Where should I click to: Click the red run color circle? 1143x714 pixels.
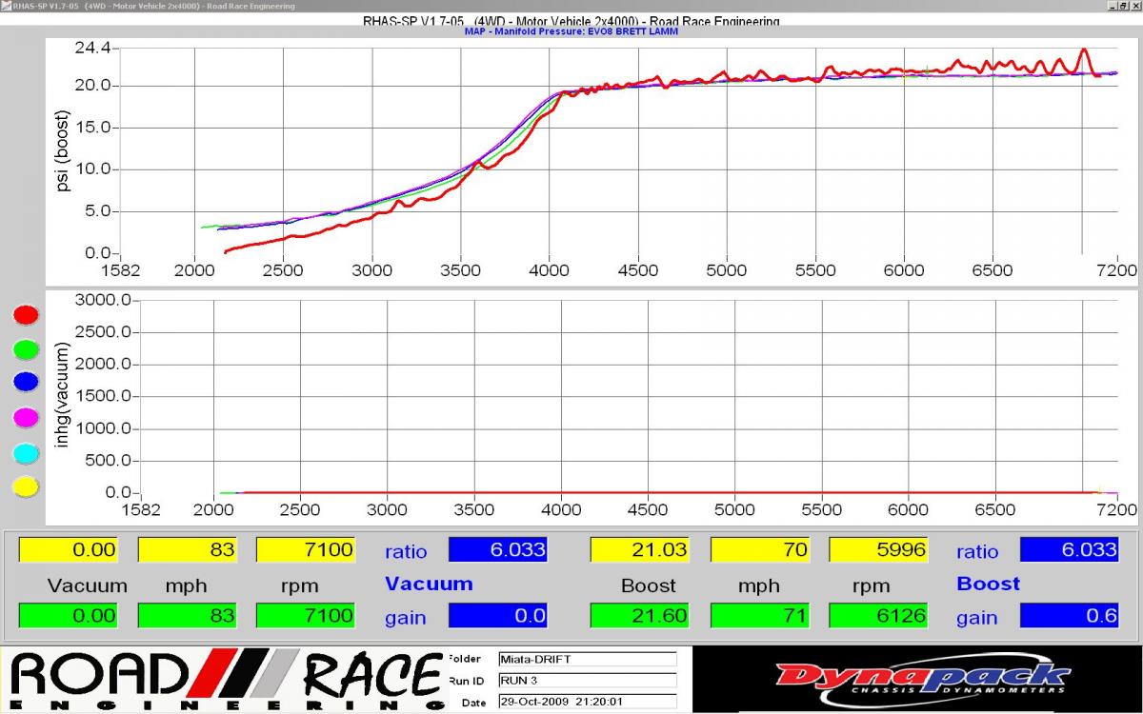pyautogui.click(x=26, y=315)
